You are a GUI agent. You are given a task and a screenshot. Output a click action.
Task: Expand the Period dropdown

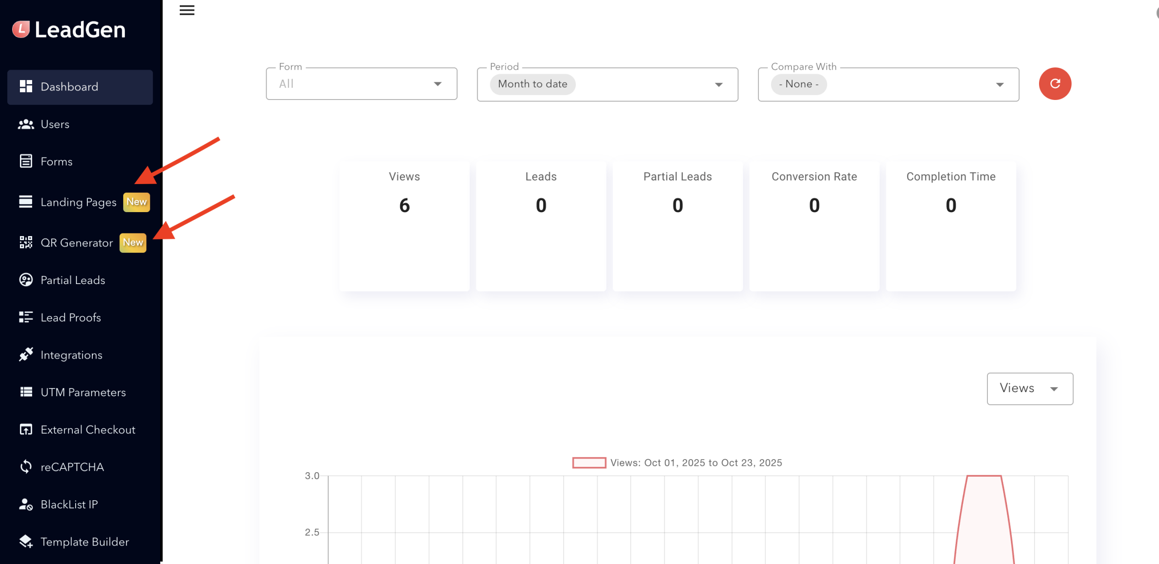pyautogui.click(x=607, y=85)
